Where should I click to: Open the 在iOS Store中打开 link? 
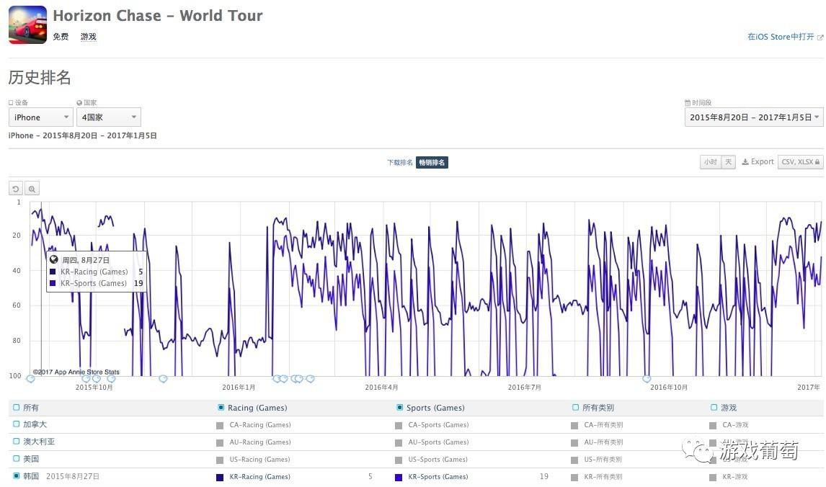781,37
